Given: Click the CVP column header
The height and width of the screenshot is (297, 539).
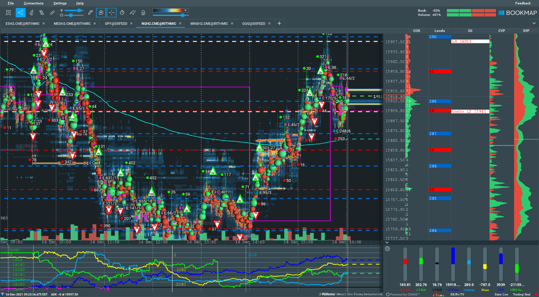Looking at the screenshot, I should (501, 31).
